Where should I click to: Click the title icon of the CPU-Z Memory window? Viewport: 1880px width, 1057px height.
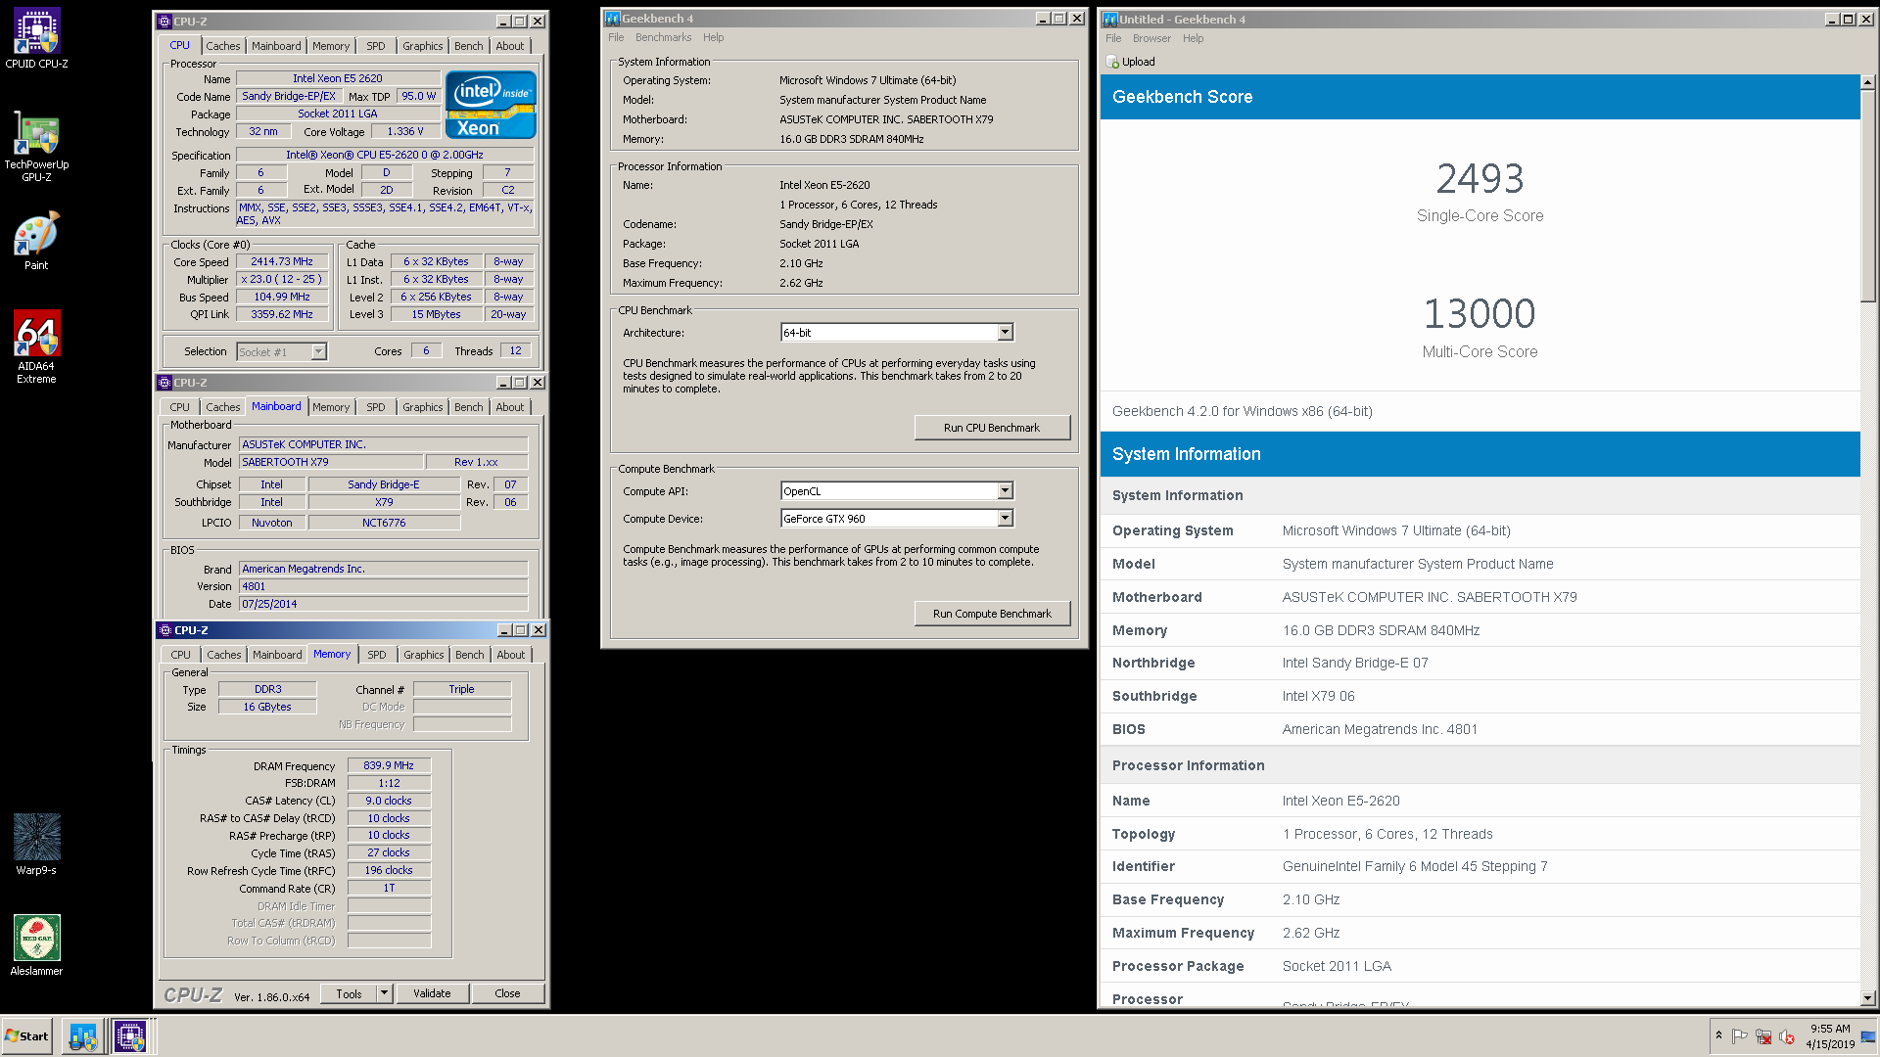164,630
